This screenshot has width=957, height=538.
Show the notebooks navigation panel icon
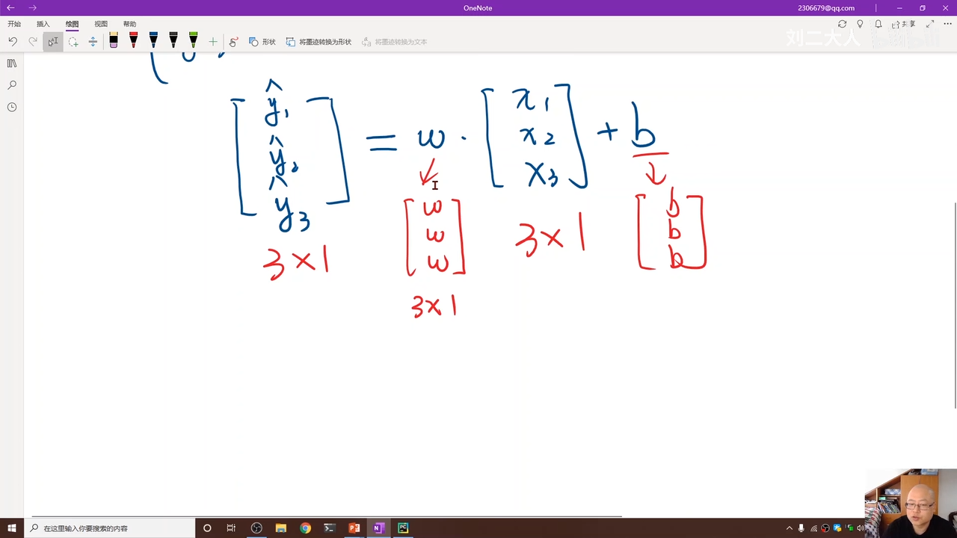[12, 64]
